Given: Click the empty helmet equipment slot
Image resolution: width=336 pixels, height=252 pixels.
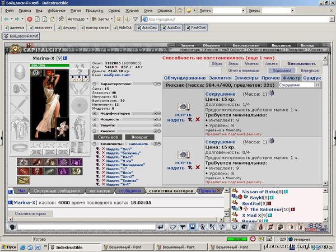Looking at the screenshot, I should (20, 72).
